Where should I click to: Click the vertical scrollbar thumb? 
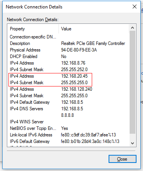pyautogui.click(x=132, y=82)
